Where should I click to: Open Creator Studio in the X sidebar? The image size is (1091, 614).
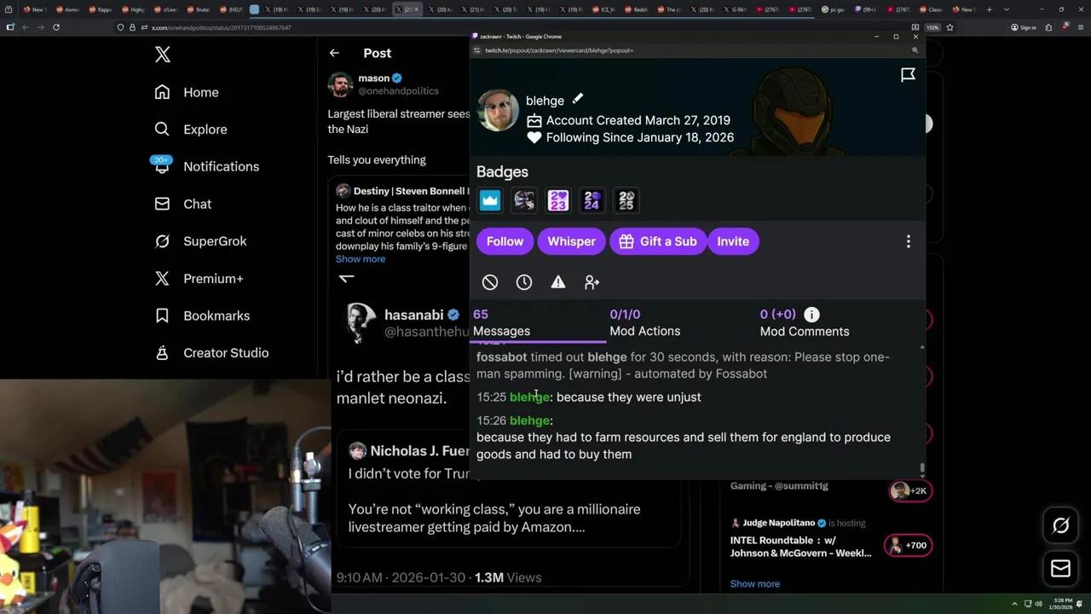pyautogui.click(x=211, y=353)
